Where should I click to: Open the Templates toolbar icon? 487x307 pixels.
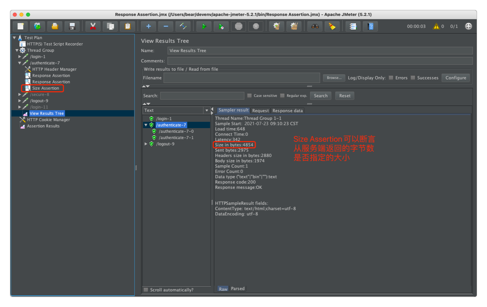coord(38,26)
